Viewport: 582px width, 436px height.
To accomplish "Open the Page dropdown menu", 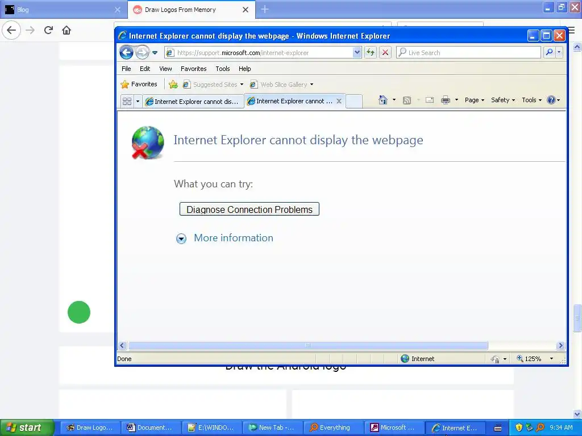I will [475, 100].
